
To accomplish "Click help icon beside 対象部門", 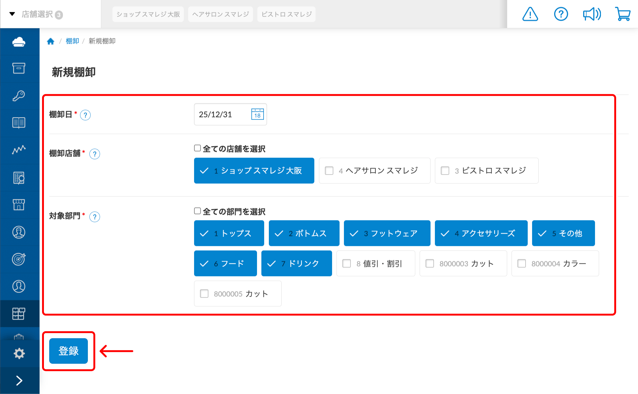I will point(95,217).
